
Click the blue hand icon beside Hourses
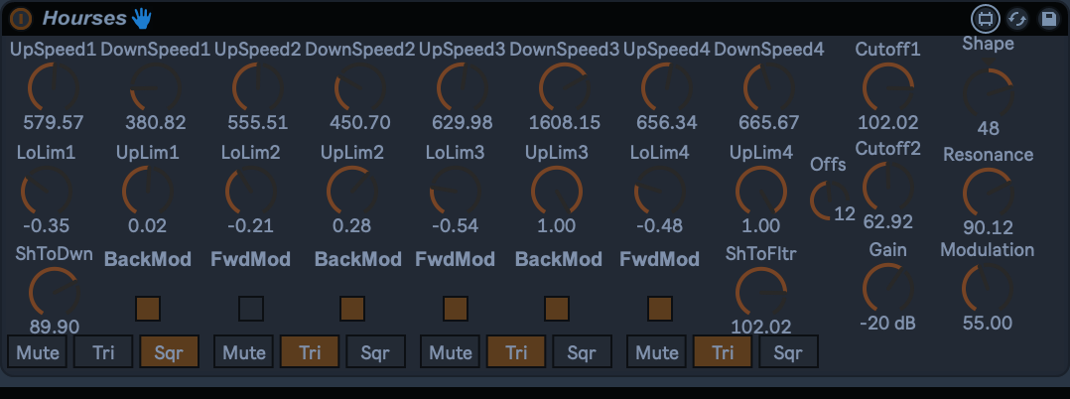tap(143, 18)
